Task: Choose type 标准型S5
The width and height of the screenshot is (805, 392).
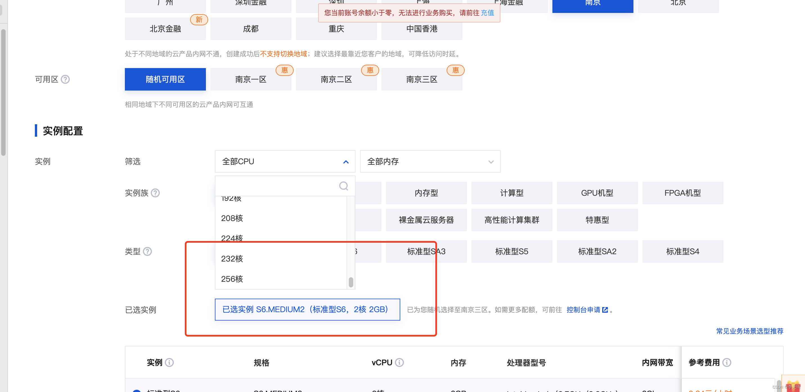Action: [512, 251]
